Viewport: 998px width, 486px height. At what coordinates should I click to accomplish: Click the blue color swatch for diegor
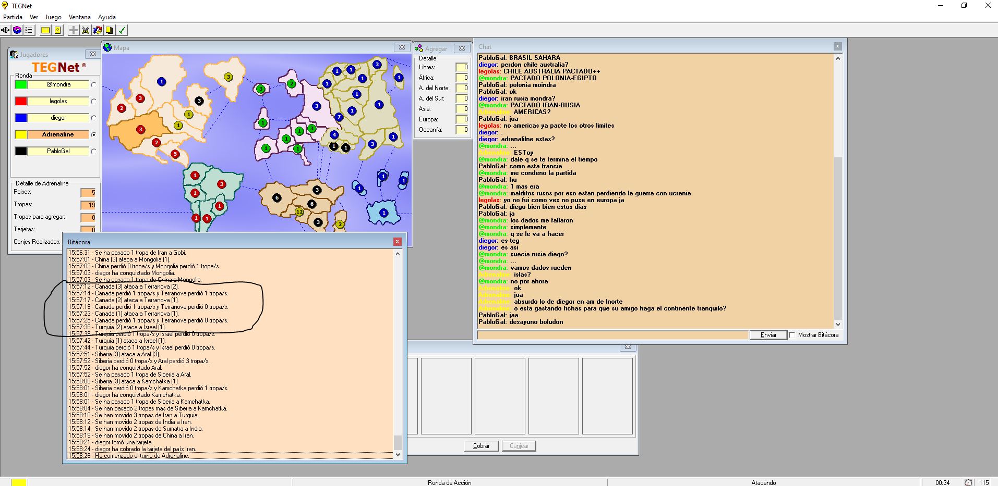[21, 118]
